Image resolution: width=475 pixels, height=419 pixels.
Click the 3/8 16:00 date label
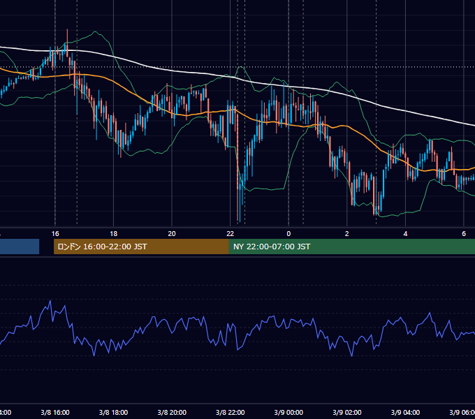(55, 412)
